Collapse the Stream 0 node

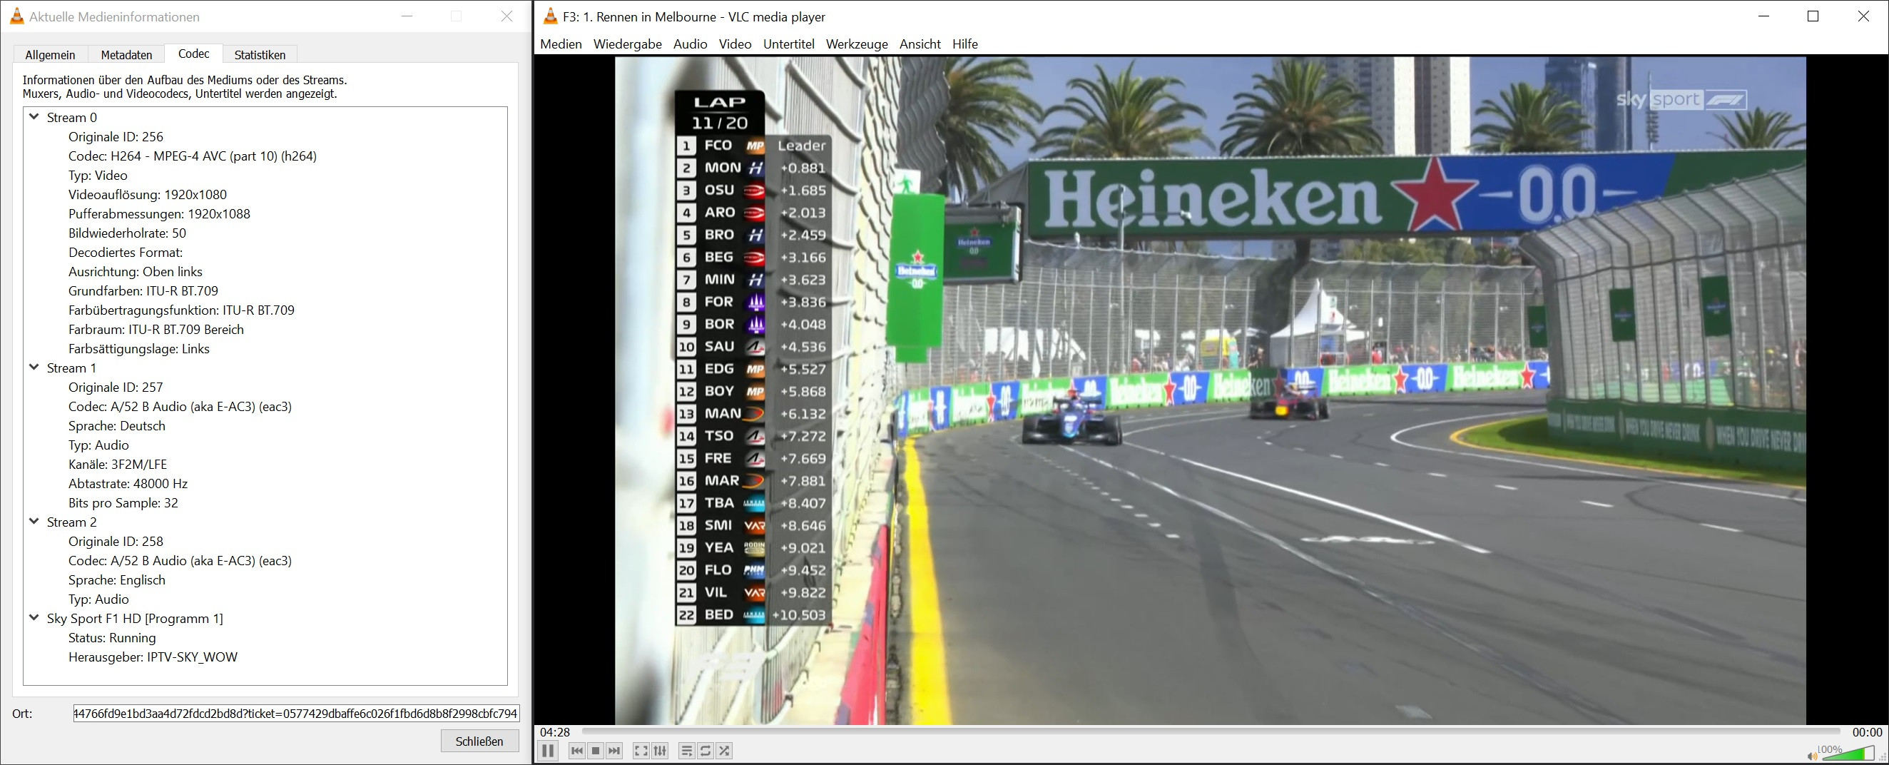[x=34, y=116]
